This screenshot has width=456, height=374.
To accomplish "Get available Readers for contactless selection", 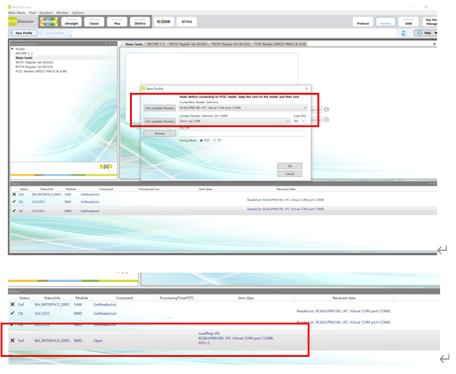I will coord(160,108).
